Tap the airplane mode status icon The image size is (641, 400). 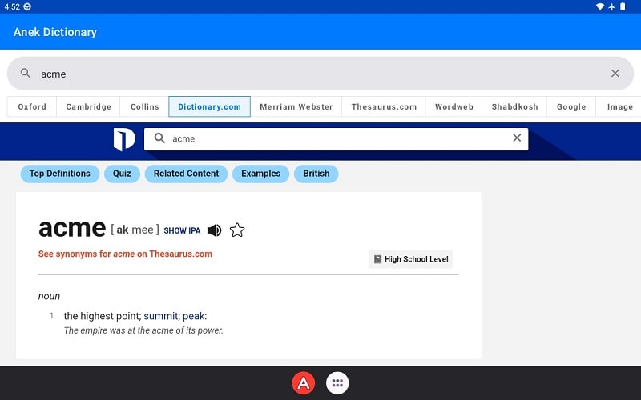[611, 6]
